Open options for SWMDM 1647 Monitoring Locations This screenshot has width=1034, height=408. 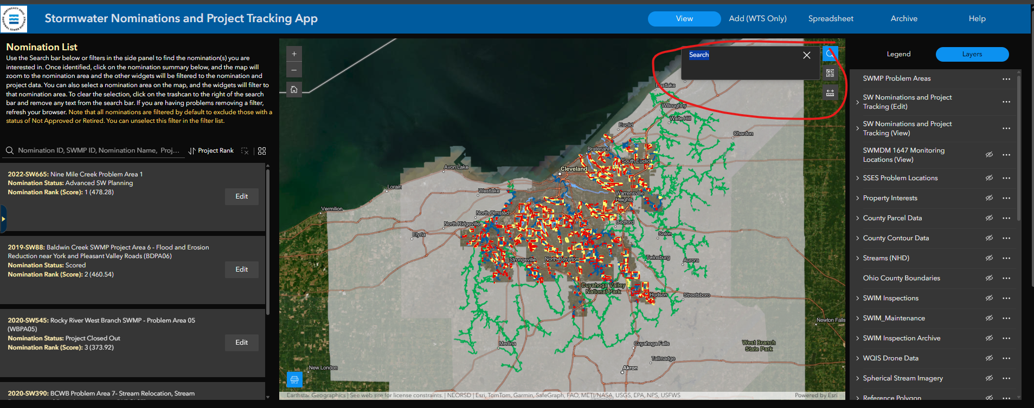1006,155
